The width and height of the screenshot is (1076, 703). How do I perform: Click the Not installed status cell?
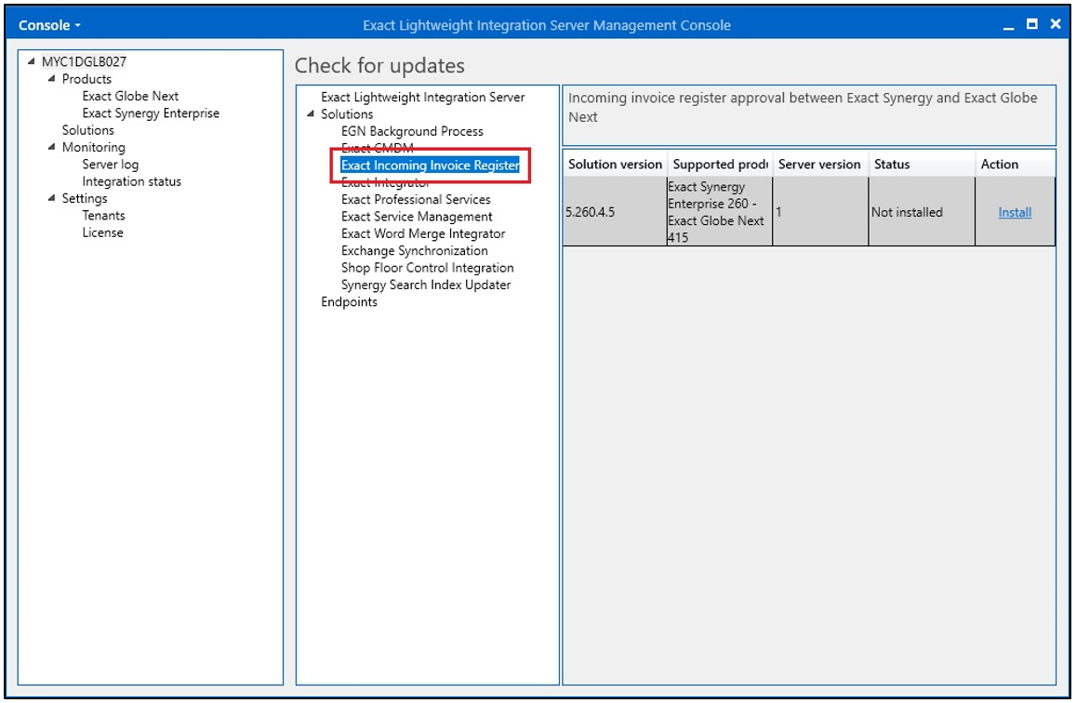pos(922,212)
